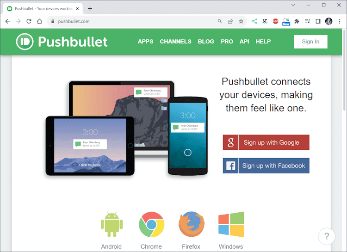This screenshot has height=252, width=347.
Task: Bookmark this page with the star icon
Action: (241, 21)
